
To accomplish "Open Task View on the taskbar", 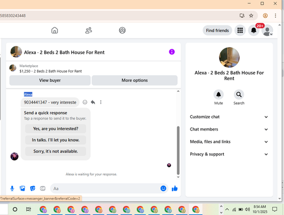I will point(28,209).
